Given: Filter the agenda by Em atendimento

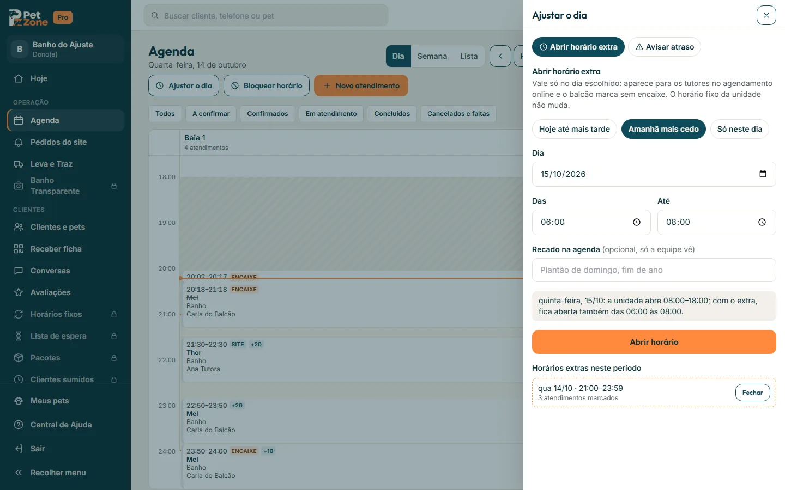Looking at the screenshot, I should point(331,114).
